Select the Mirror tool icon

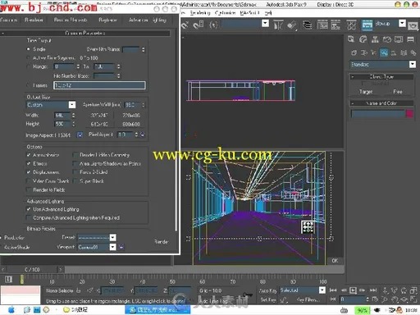coord(278,25)
